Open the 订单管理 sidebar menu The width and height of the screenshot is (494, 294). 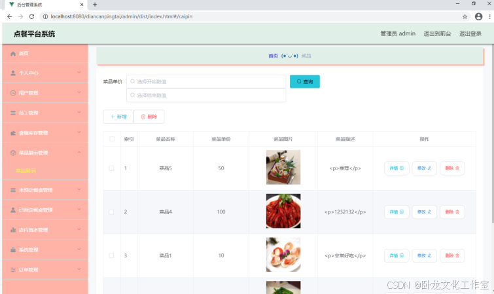coord(45,270)
